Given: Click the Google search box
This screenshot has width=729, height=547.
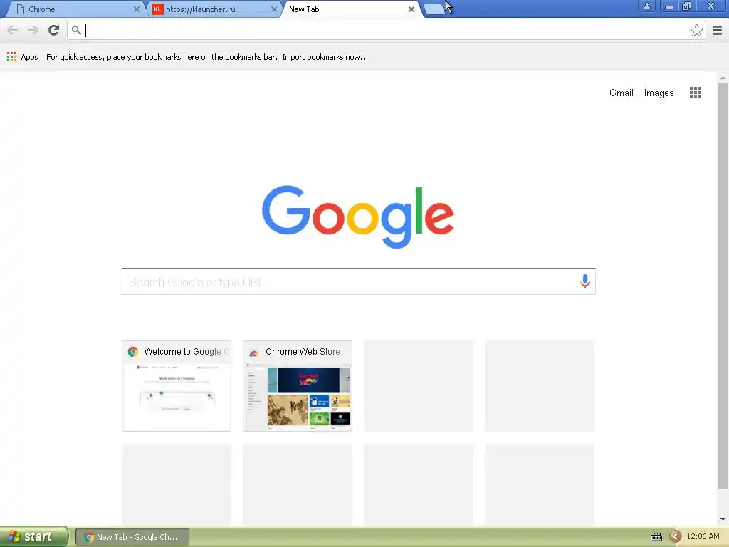Looking at the screenshot, I should pyautogui.click(x=359, y=281).
